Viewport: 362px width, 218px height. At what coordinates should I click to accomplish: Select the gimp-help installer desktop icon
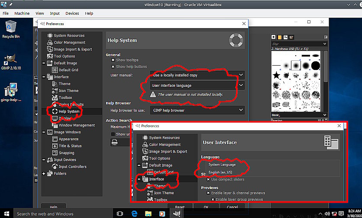11,92
